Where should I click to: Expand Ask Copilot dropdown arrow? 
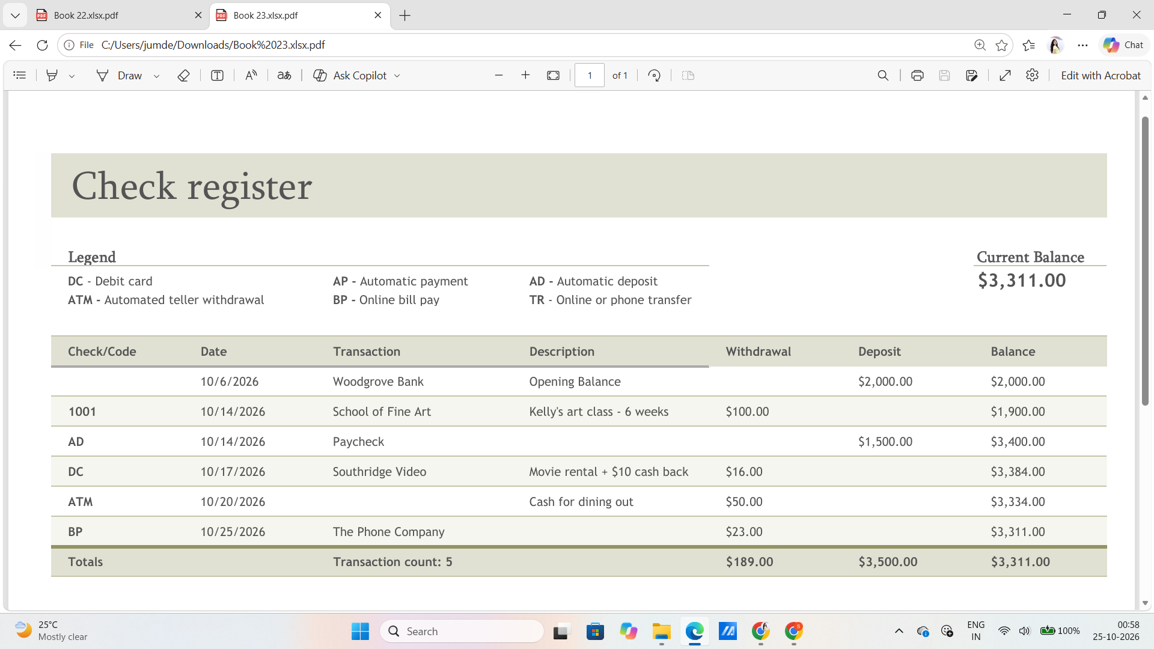point(397,76)
